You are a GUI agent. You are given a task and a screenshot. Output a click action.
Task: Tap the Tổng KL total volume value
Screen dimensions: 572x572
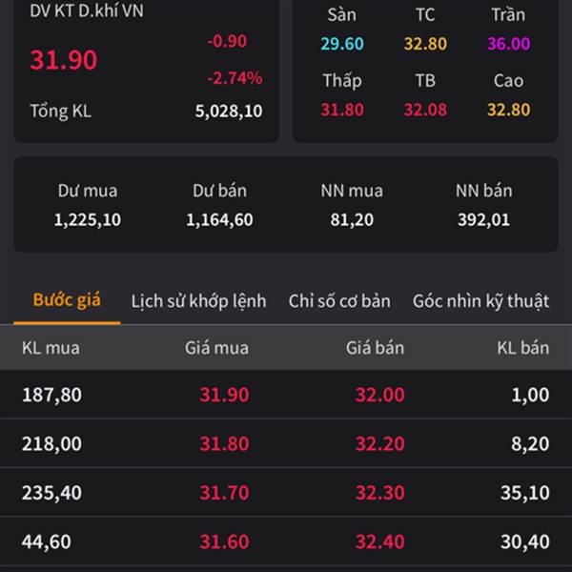(x=229, y=112)
